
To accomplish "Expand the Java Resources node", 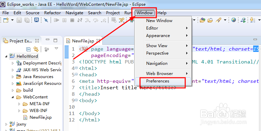I will 13,77.
